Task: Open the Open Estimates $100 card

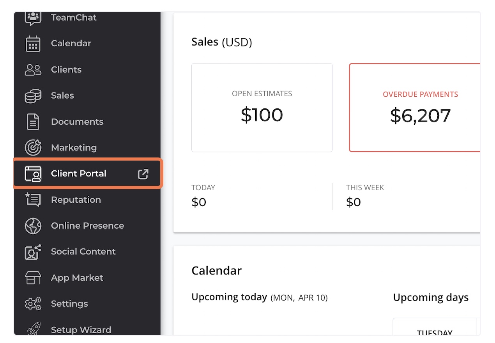Action: (x=262, y=108)
